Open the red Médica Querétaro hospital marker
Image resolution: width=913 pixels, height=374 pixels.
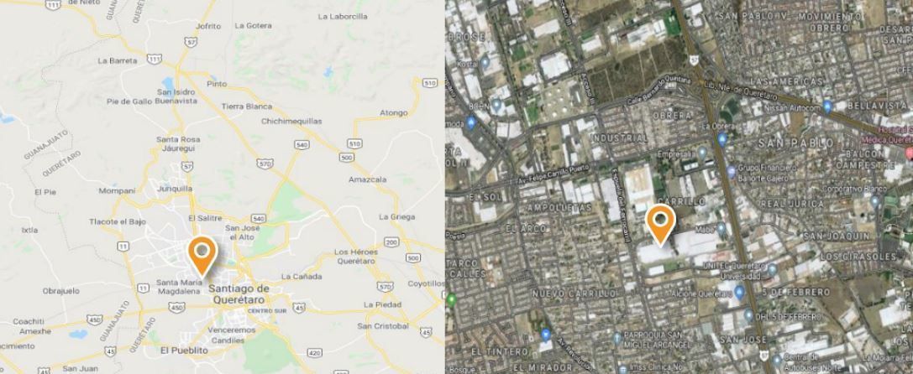click(908, 153)
